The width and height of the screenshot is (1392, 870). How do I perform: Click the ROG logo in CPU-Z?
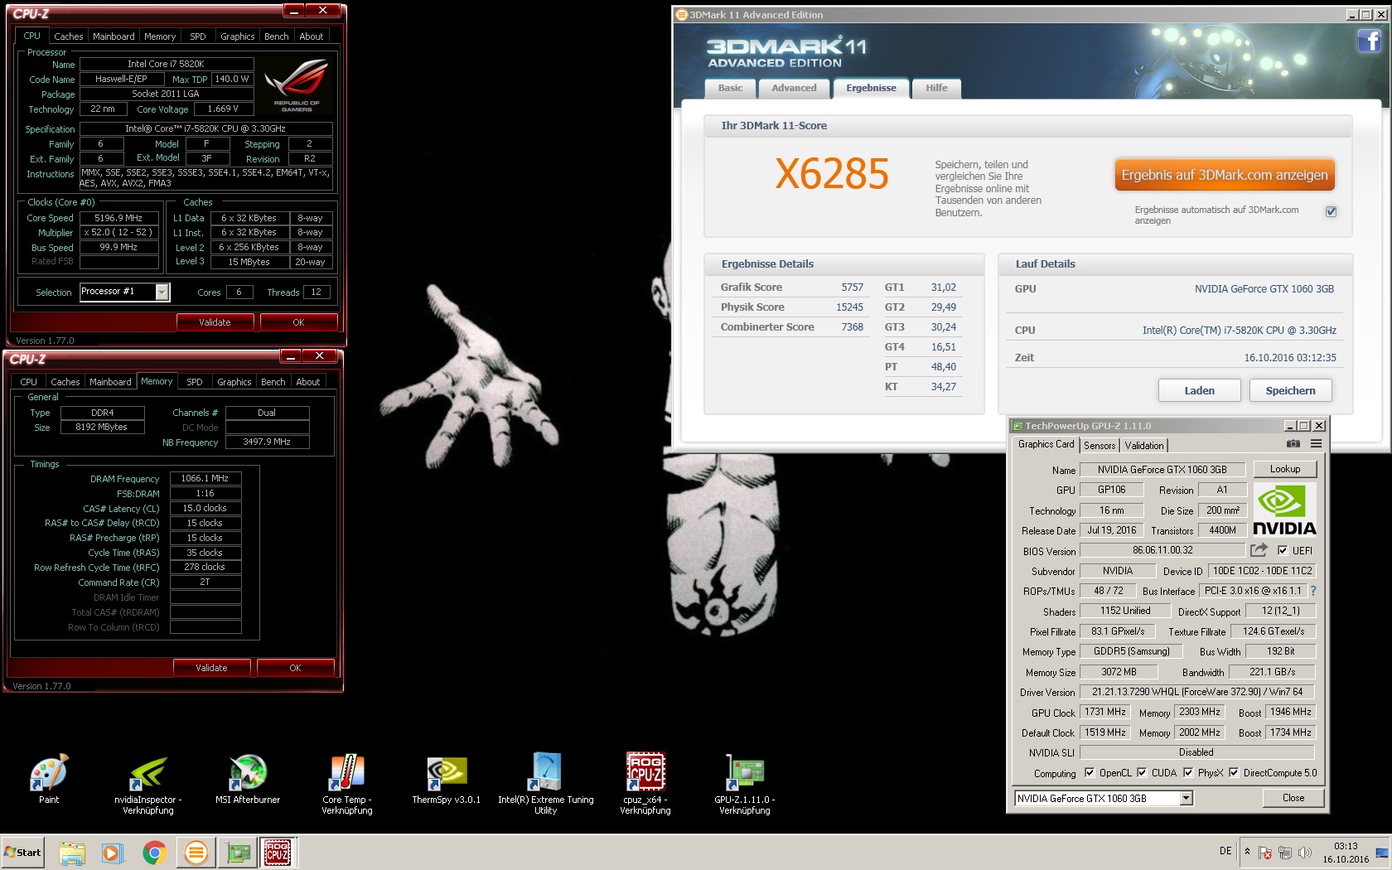point(297,85)
